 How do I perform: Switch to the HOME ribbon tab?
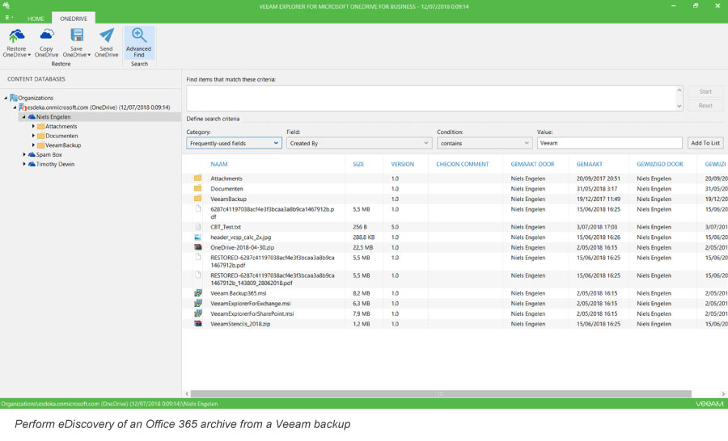(x=36, y=19)
